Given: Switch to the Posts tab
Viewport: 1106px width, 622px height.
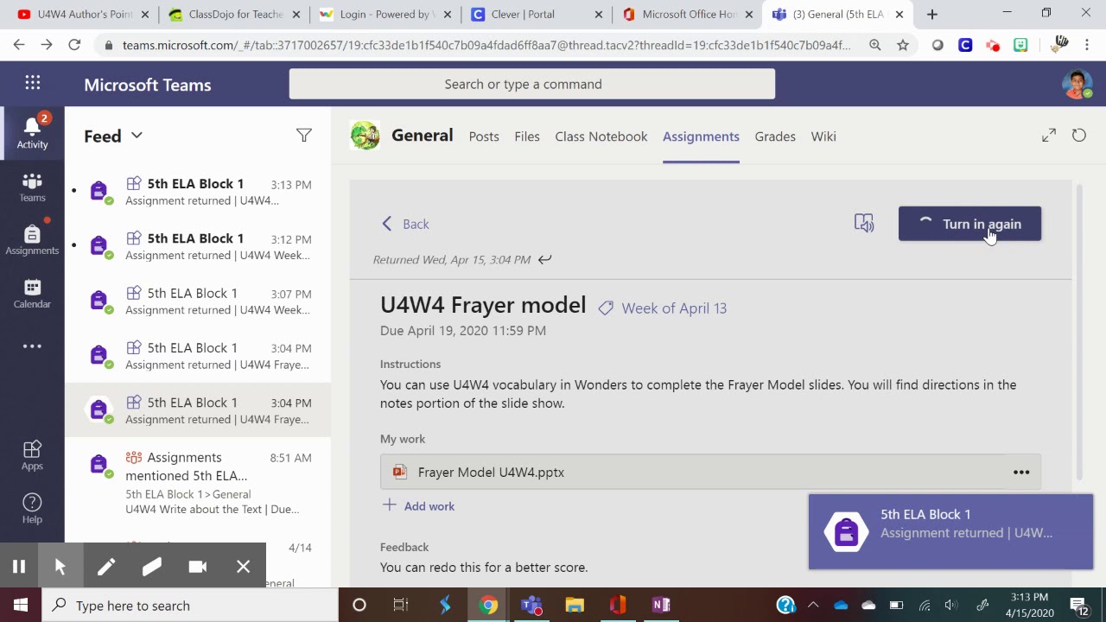Looking at the screenshot, I should click(484, 136).
